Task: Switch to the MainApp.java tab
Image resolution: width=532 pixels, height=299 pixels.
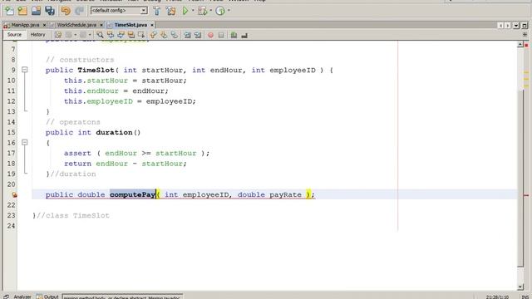Action: click(x=25, y=25)
